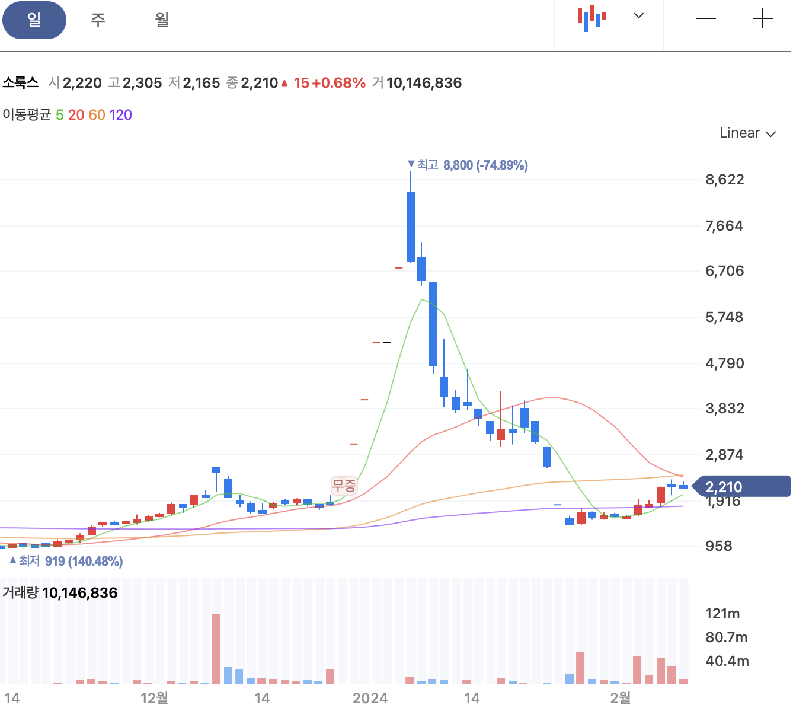Click the 최고 8,800 high label
793x708 pixels.
pos(468,165)
